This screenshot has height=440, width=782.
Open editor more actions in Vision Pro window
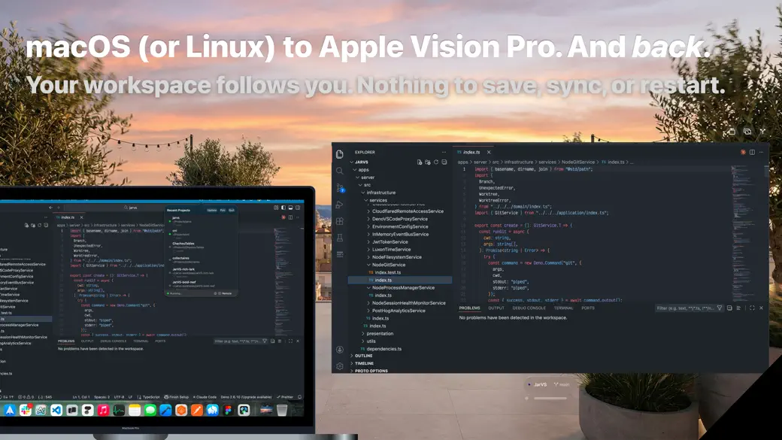[x=761, y=152]
